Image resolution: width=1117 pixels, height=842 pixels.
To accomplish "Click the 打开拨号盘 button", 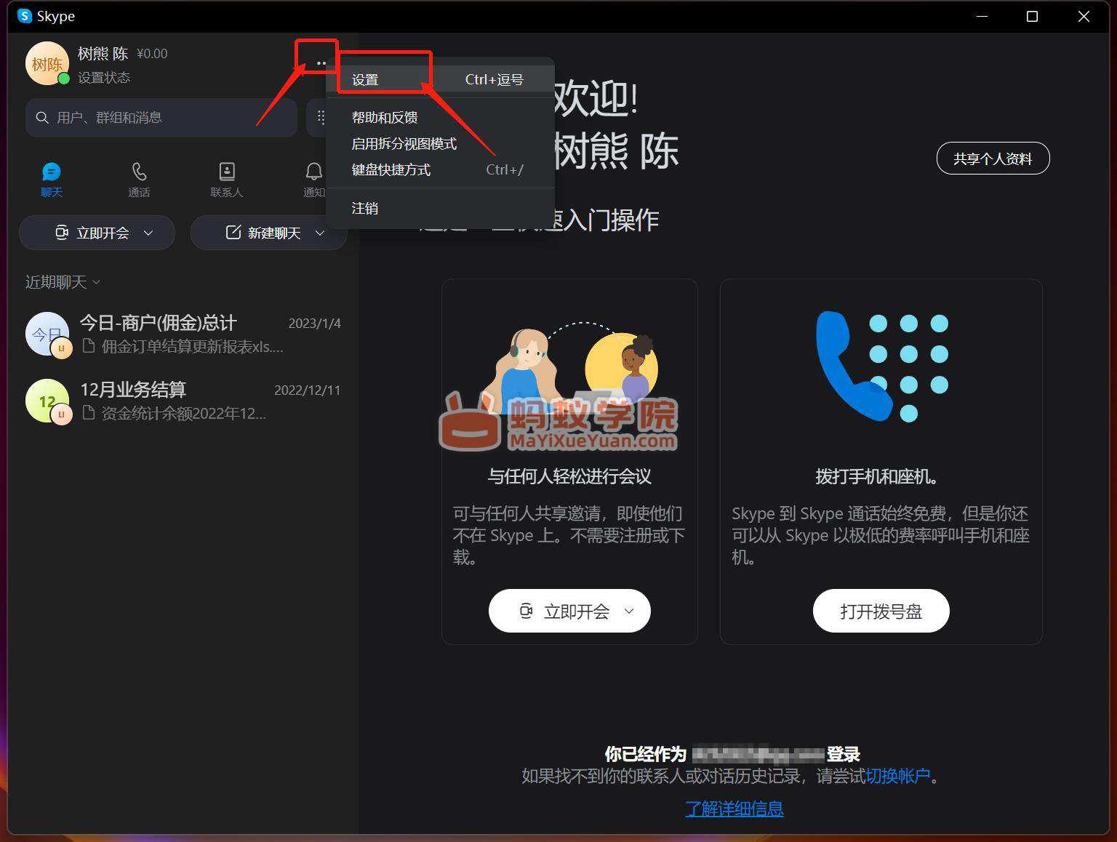I will [x=881, y=611].
